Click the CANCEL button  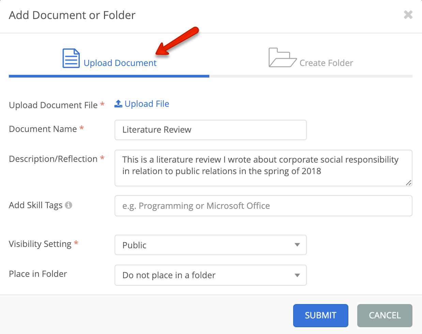[385, 316]
